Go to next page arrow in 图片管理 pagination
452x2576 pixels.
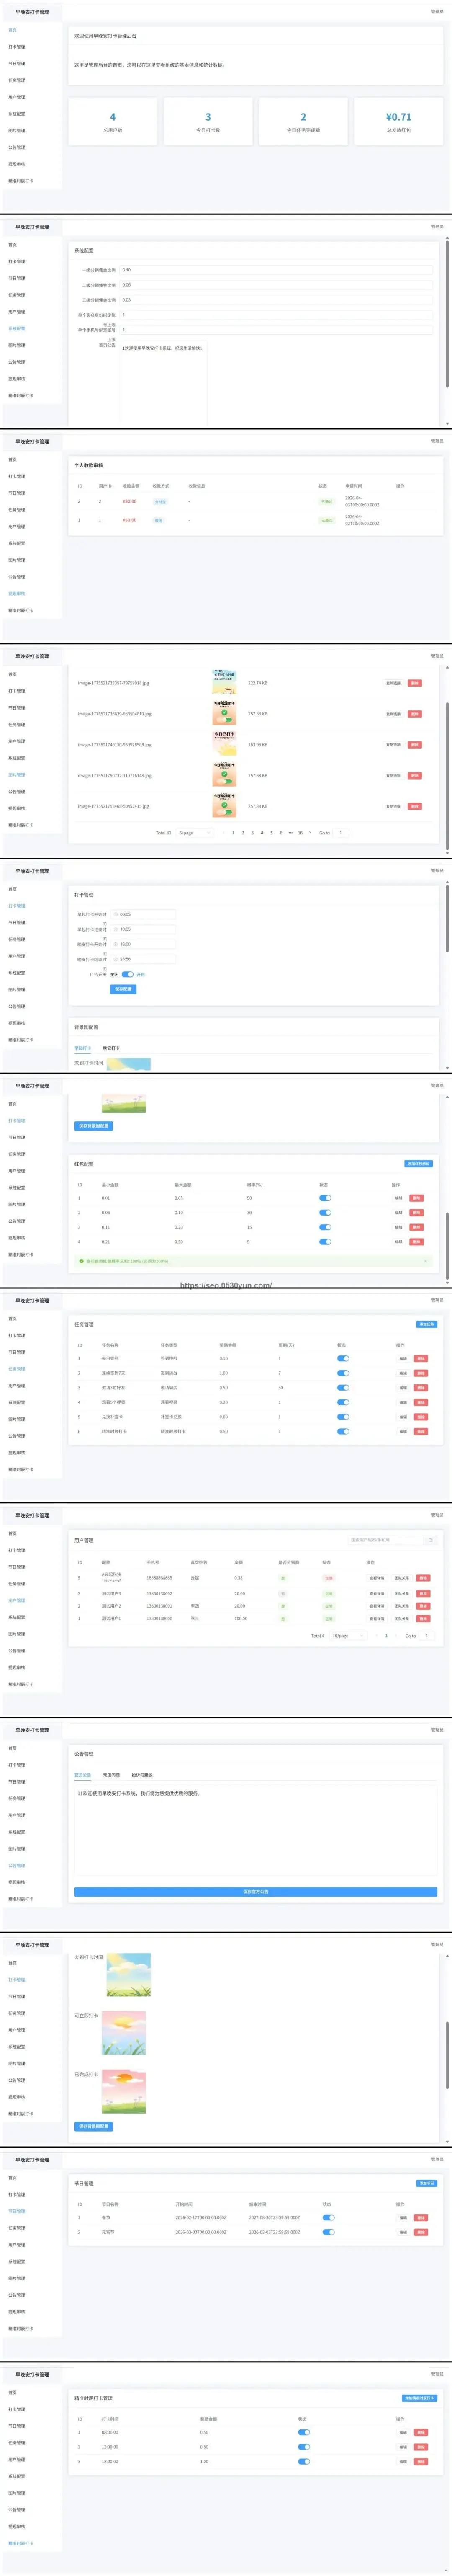310,833
